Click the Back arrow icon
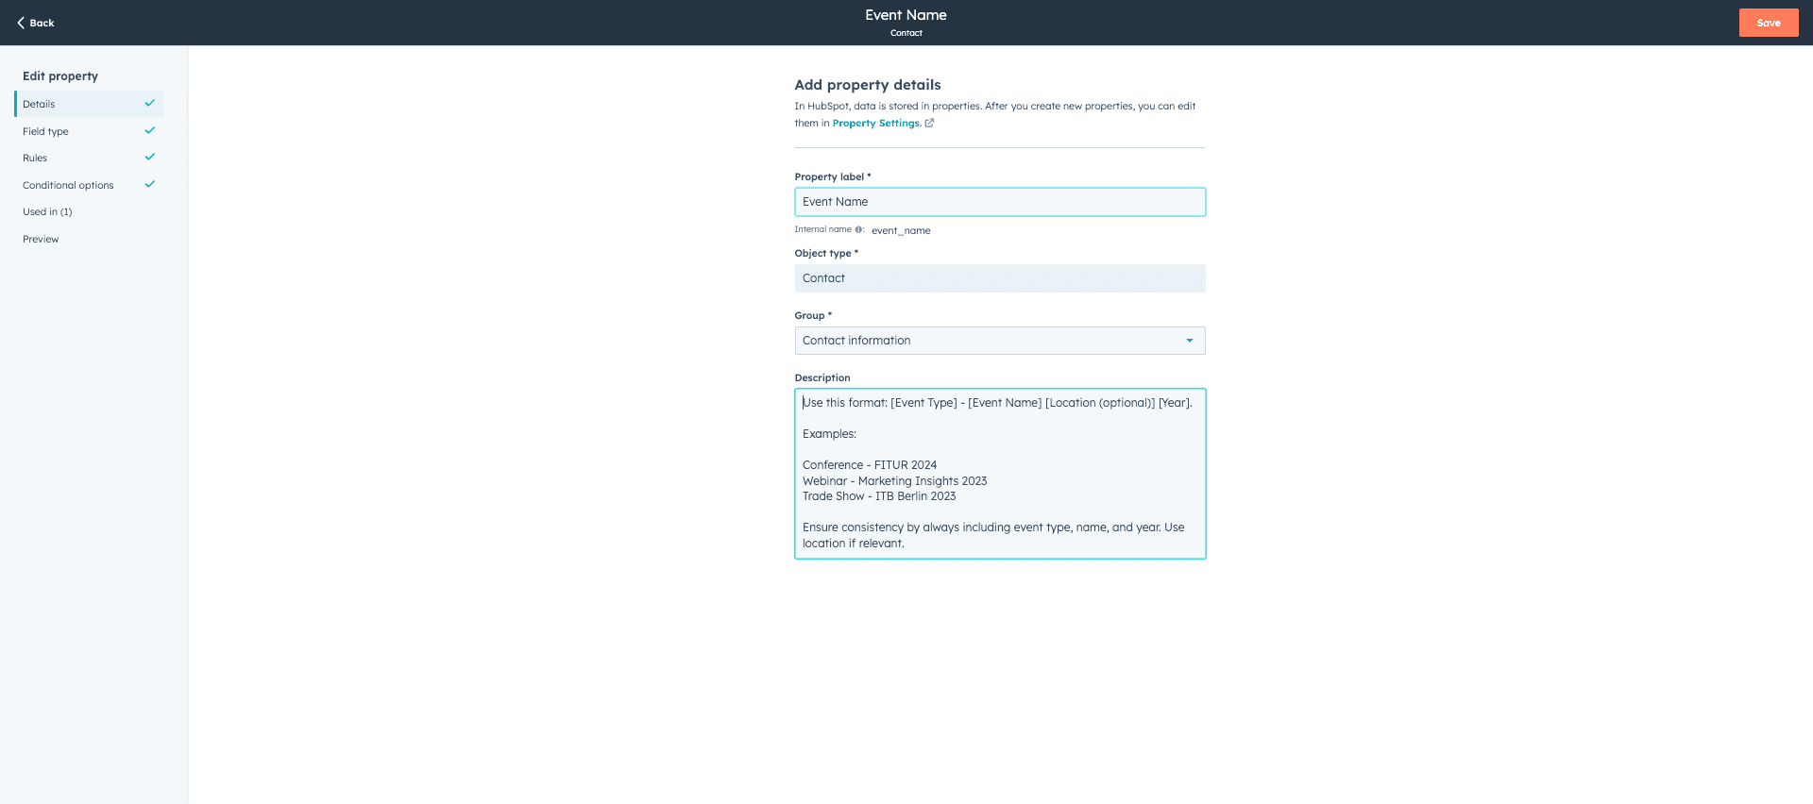 (x=21, y=23)
